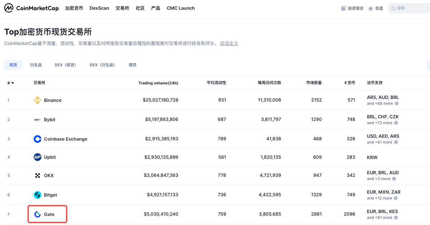
Task: Click info icon beside Binance +86 more
Action: pos(397,103)
